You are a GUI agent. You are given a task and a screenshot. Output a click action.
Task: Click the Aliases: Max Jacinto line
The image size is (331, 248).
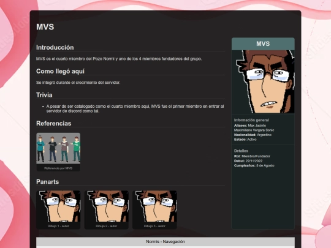(x=250, y=126)
